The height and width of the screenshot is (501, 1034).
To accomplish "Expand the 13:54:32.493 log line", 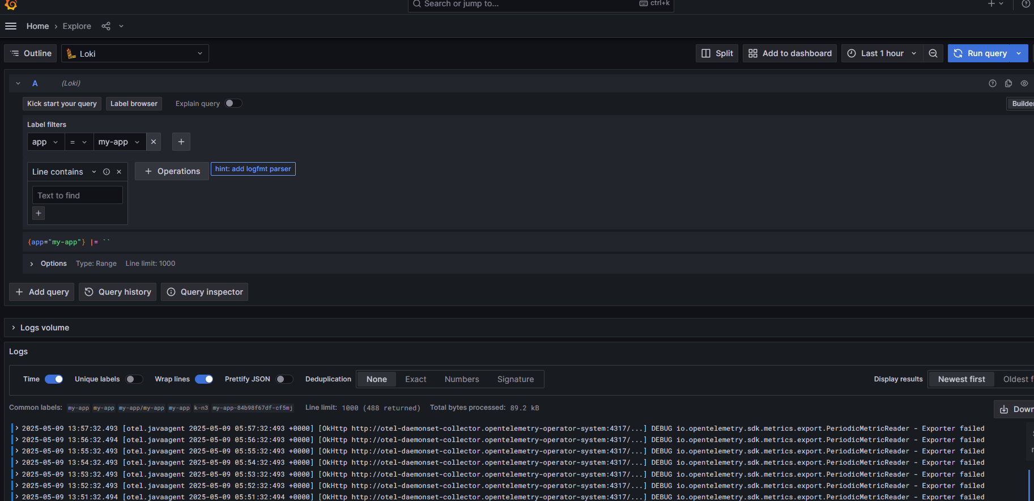I will [x=17, y=462].
